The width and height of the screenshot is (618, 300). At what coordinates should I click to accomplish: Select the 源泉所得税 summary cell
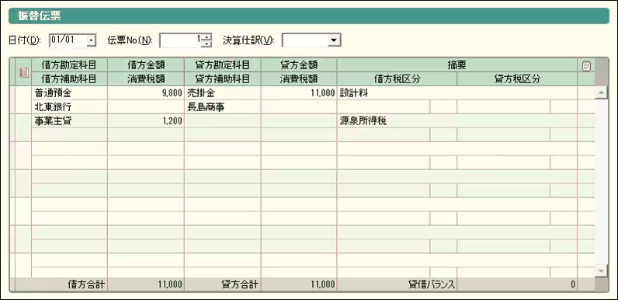click(x=457, y=121)
